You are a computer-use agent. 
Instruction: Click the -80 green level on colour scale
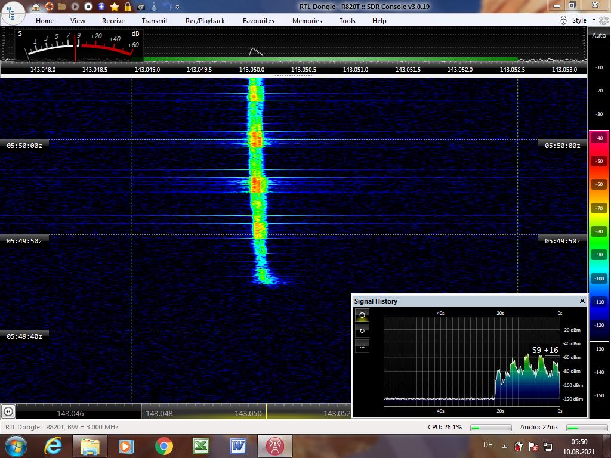tap(599, 231)
